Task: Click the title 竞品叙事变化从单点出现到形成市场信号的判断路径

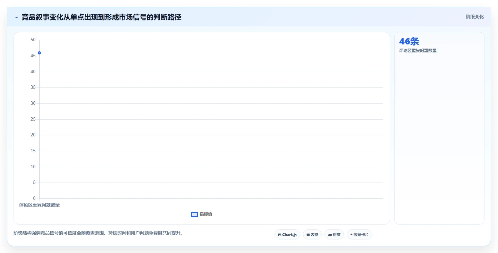Action: 101,17
